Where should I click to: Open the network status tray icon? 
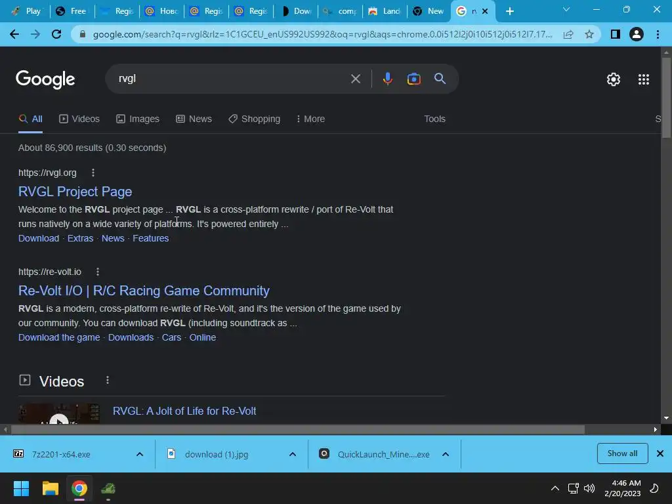click(x=573, y=488)
